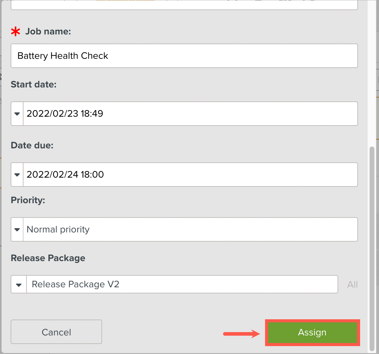Expand the Release Package dropdown arrow
The image size is (379, 354).
tap(19, 285)
